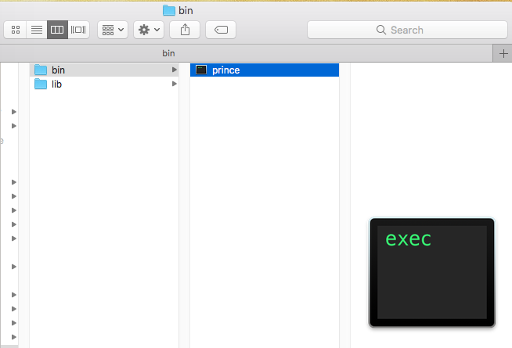Open the Action gear menu
This screenshot has height=348, width=512.
pos(149,30)
